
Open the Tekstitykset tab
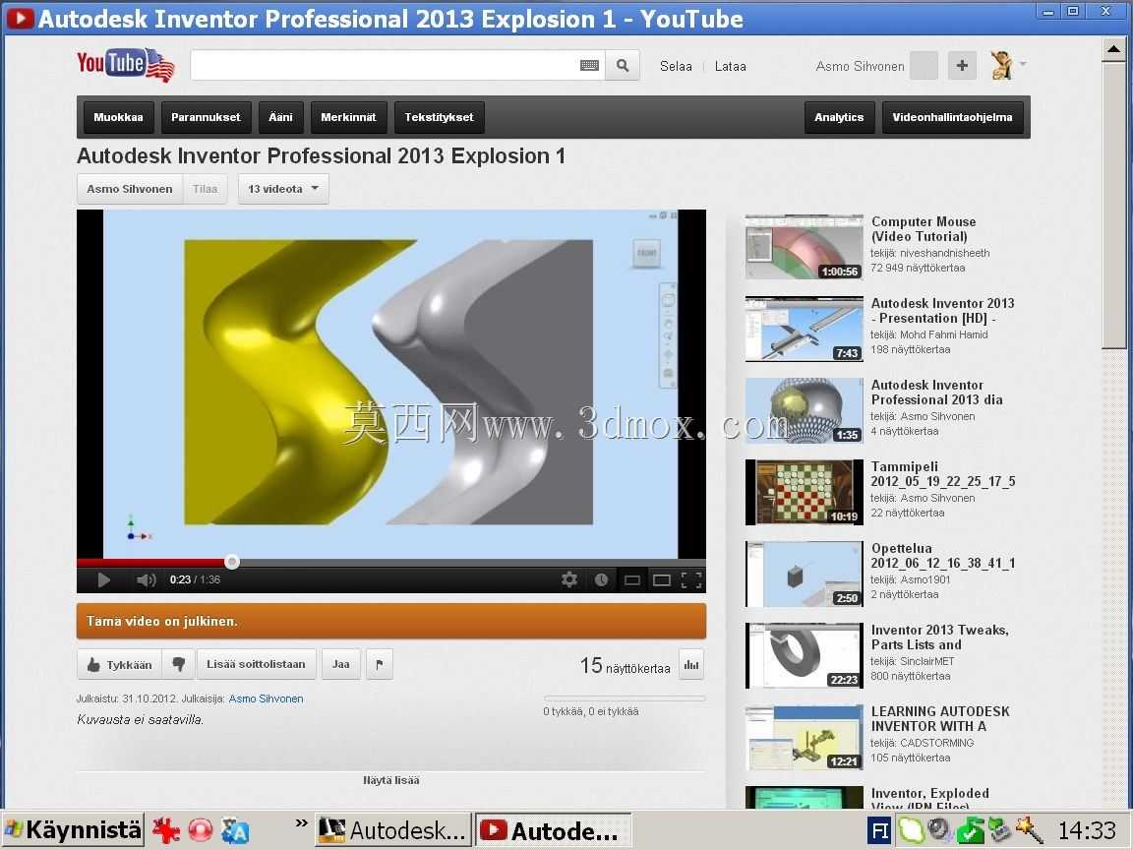tap(440, 117)
